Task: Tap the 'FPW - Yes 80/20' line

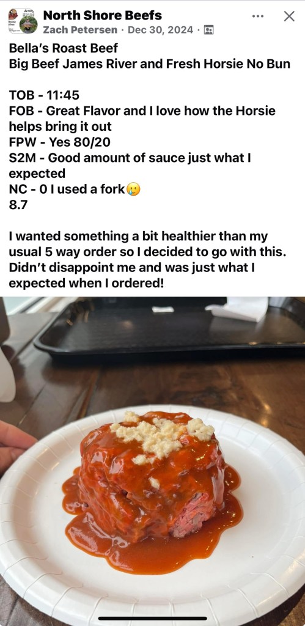Action: pos(56,142)
